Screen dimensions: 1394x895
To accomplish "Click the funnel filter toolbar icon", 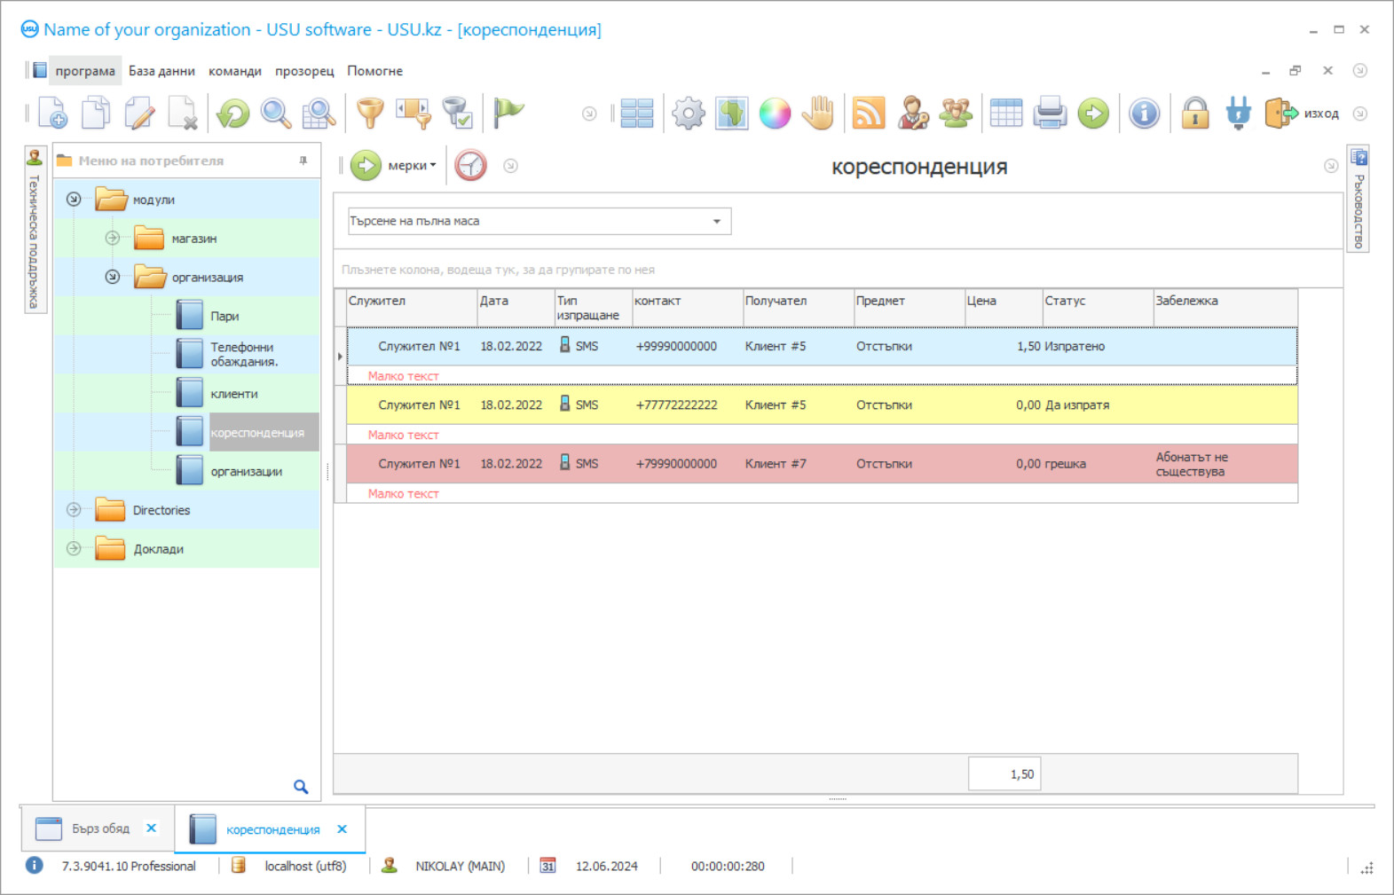I will tap(369, 114).
